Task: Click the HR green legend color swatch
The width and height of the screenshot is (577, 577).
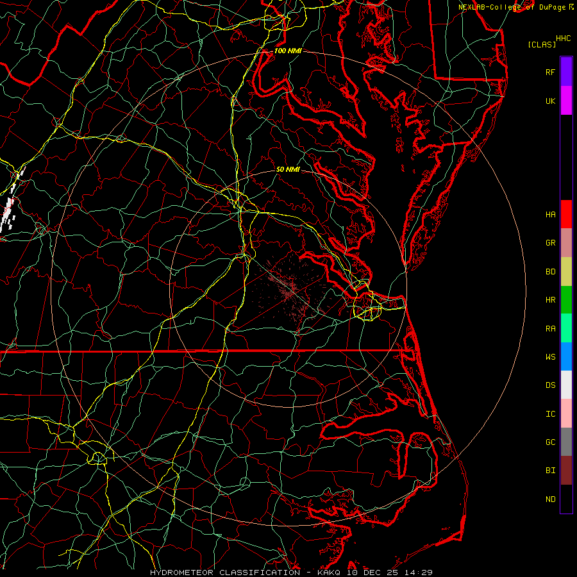Action: click(x=566, y=300)
